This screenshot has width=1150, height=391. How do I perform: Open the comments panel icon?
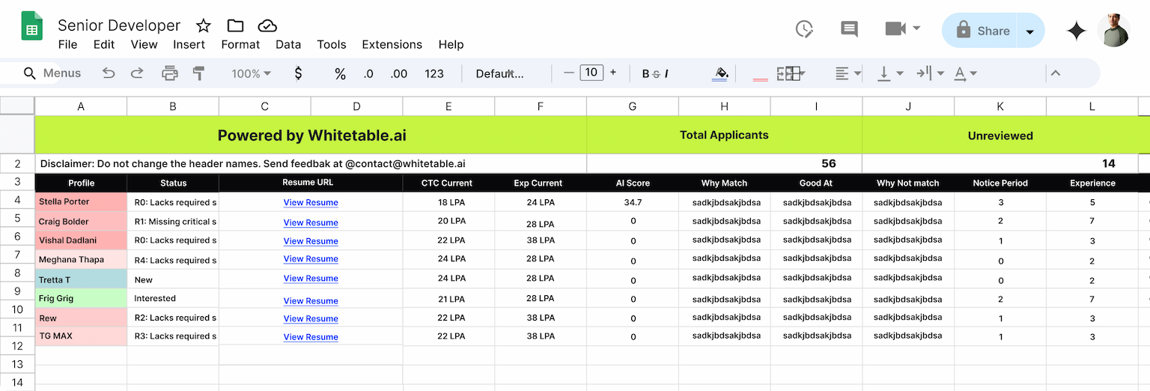pyautogui.click(x=849, y=30)
